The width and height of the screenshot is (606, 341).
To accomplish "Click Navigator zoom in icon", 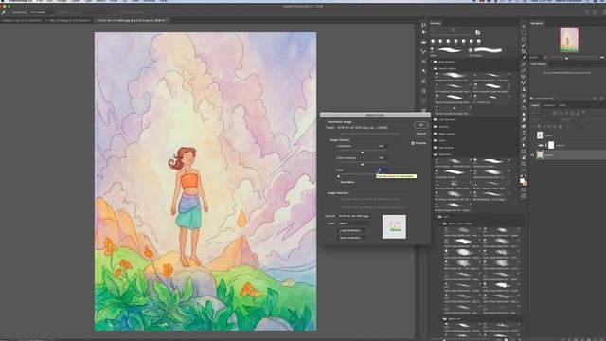I will [x=602, y=58].
